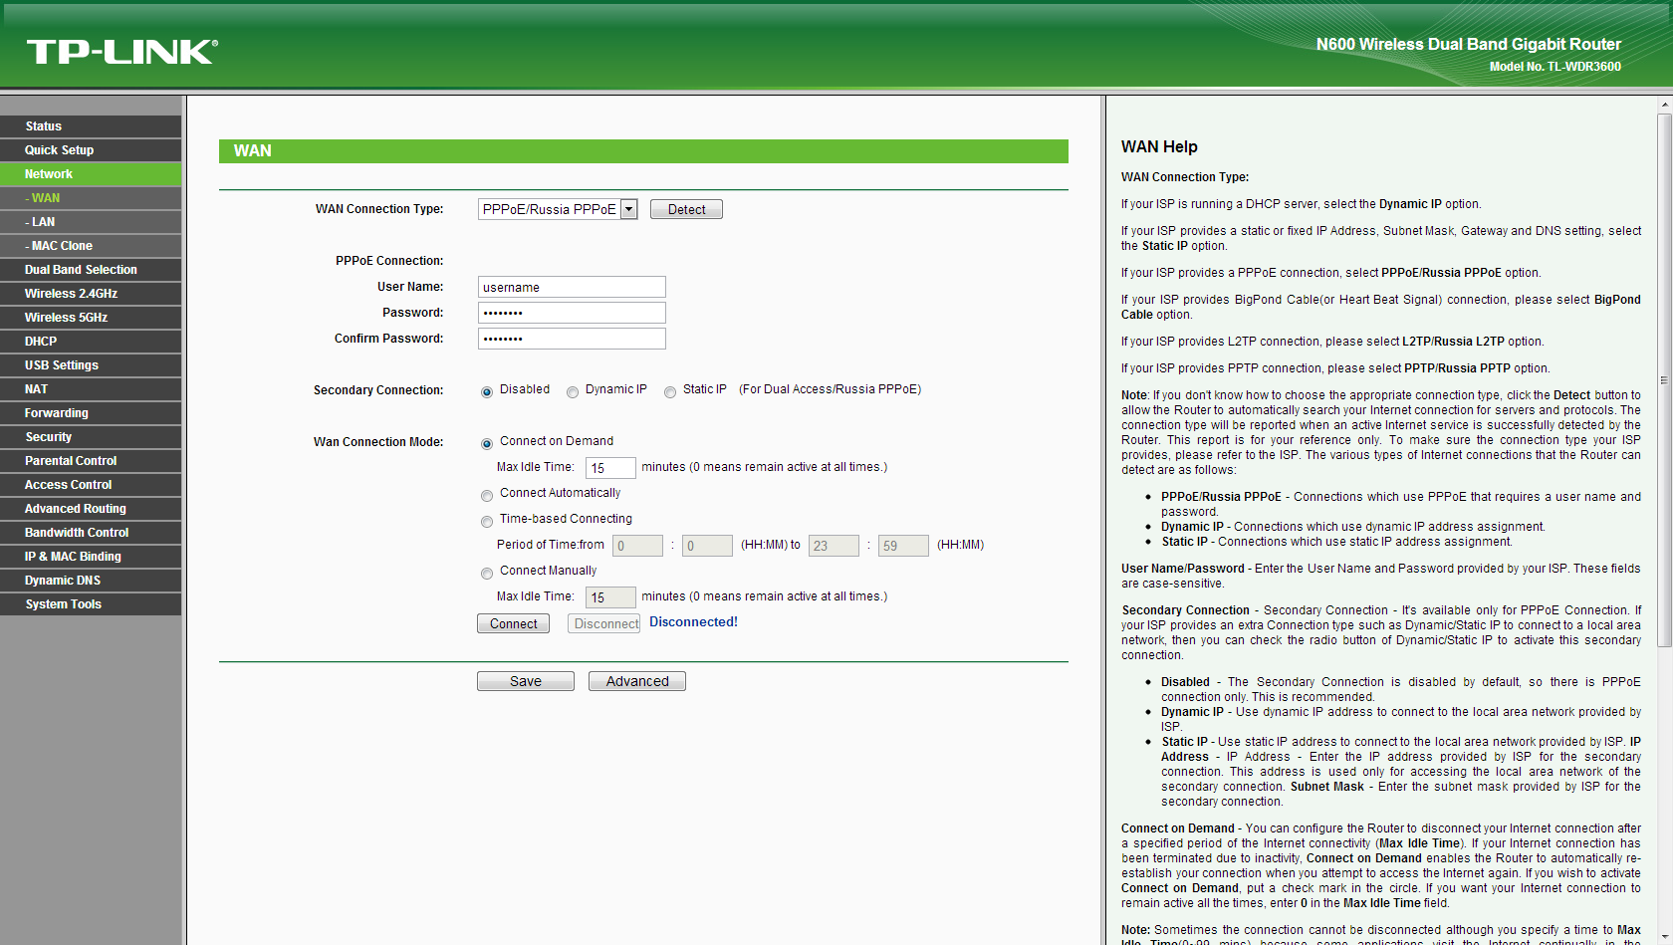Click the Disconnected! status text
Image resolution: width=1673 pixels, height=945 pixels.
pos(693,622)
